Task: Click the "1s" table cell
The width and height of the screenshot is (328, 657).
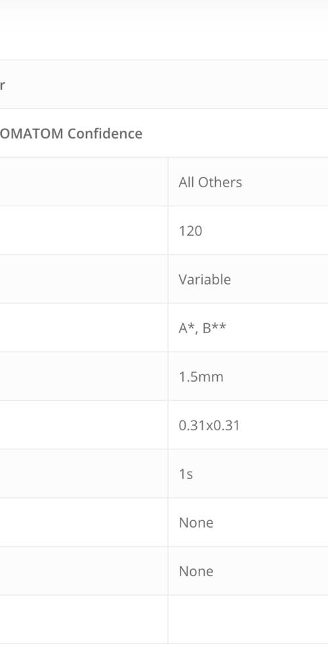Action: click(248, 474)
